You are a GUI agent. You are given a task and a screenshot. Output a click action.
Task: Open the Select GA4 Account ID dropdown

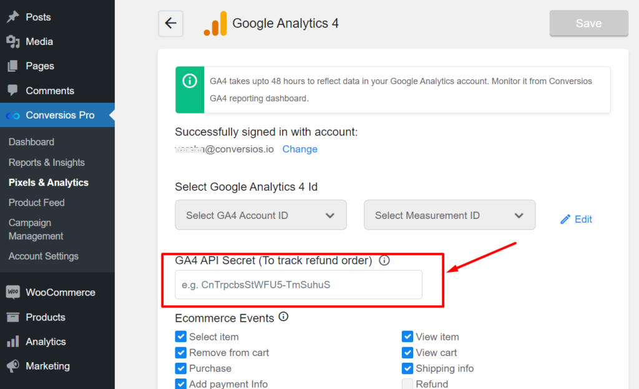pos(261,215)
